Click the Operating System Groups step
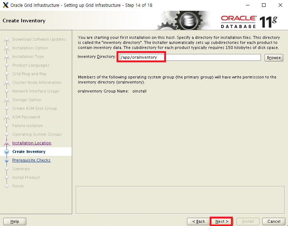The height and width of the screenshot is (226, 288). [37, 134]
